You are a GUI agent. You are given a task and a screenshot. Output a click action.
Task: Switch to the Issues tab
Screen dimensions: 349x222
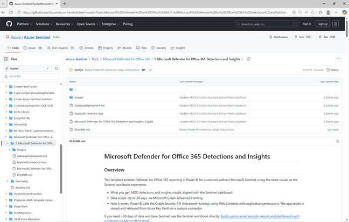(32, 48)
